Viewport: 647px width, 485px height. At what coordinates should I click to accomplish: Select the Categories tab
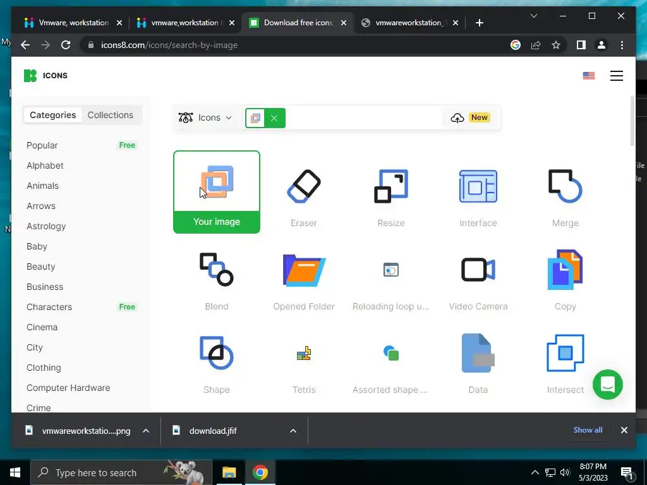pyautogui.click(x=53, y=115)
